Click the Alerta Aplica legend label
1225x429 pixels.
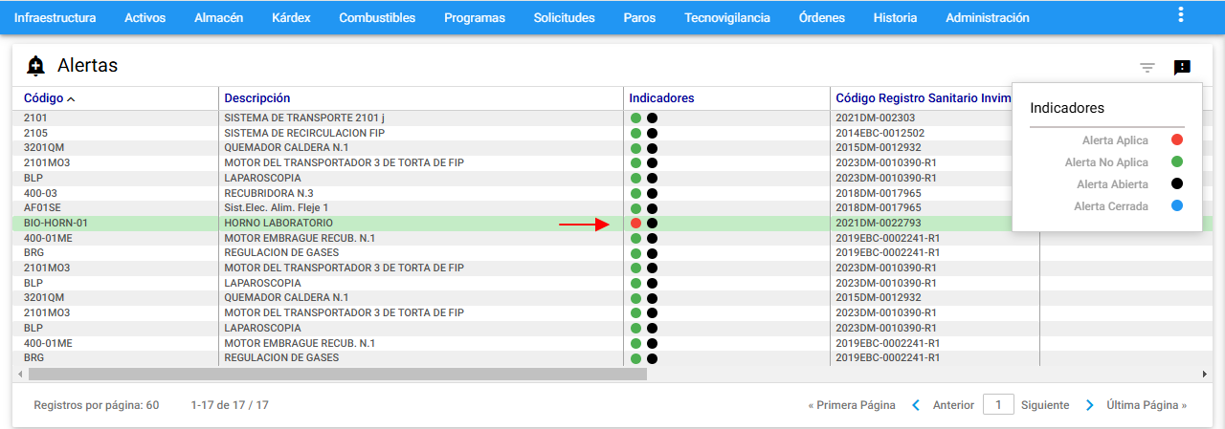tap(1115, 140)
